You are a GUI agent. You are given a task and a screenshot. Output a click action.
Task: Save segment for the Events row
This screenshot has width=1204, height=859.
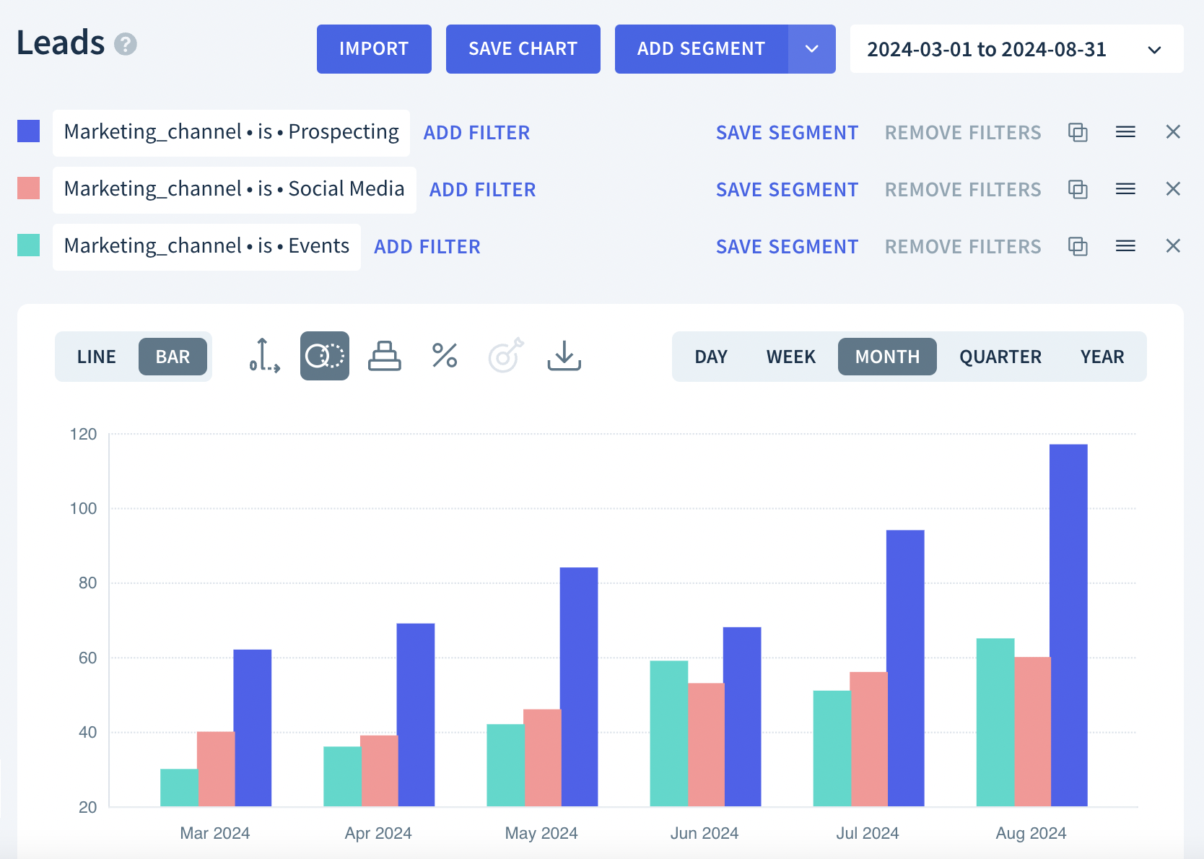(787, 247)
